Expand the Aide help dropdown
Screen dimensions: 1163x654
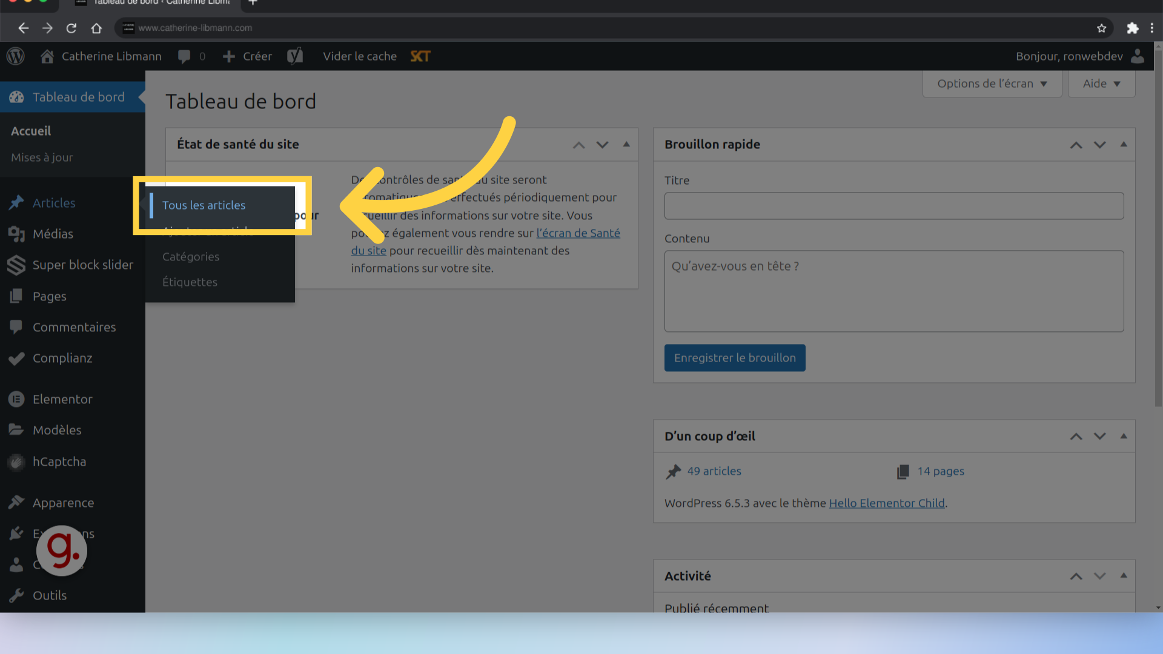pos(1101,84)
